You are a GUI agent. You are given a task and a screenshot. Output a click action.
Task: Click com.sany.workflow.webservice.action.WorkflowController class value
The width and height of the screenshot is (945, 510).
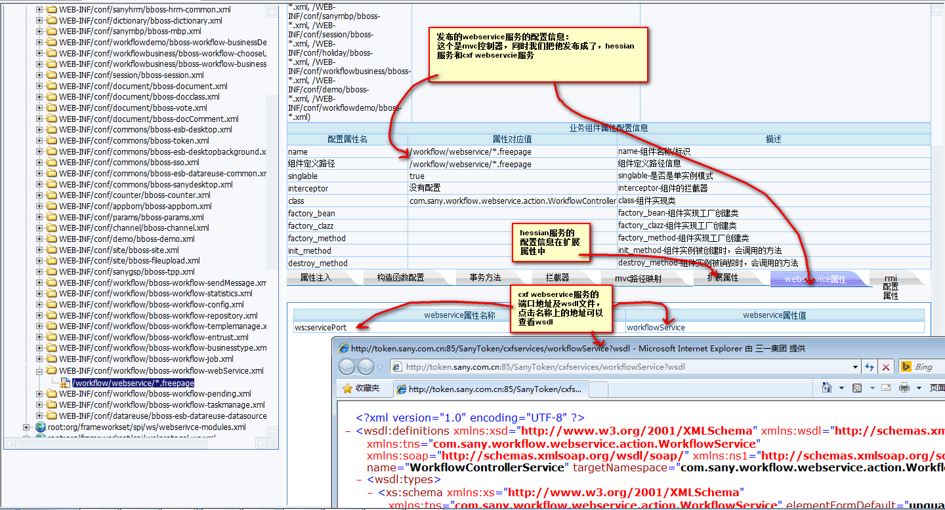[x=513, y=201]
